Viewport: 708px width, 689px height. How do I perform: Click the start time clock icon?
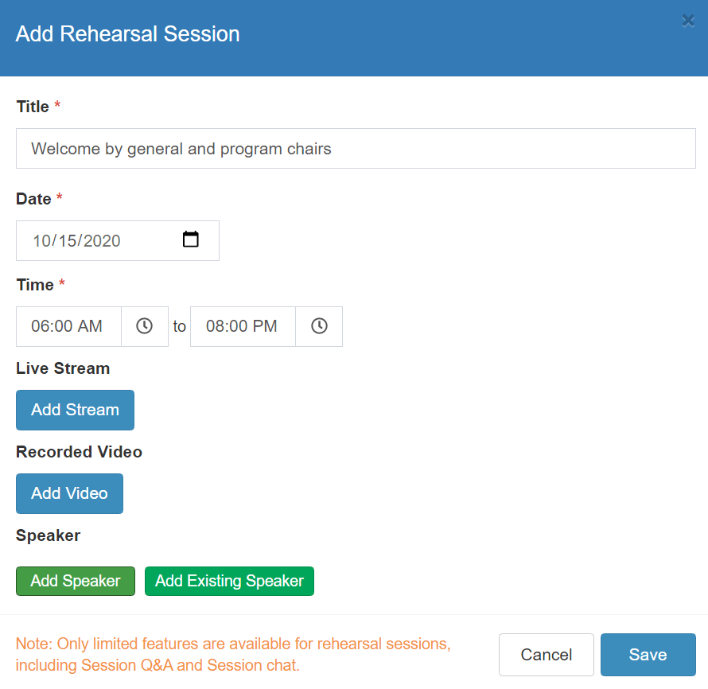click(144, 326)
